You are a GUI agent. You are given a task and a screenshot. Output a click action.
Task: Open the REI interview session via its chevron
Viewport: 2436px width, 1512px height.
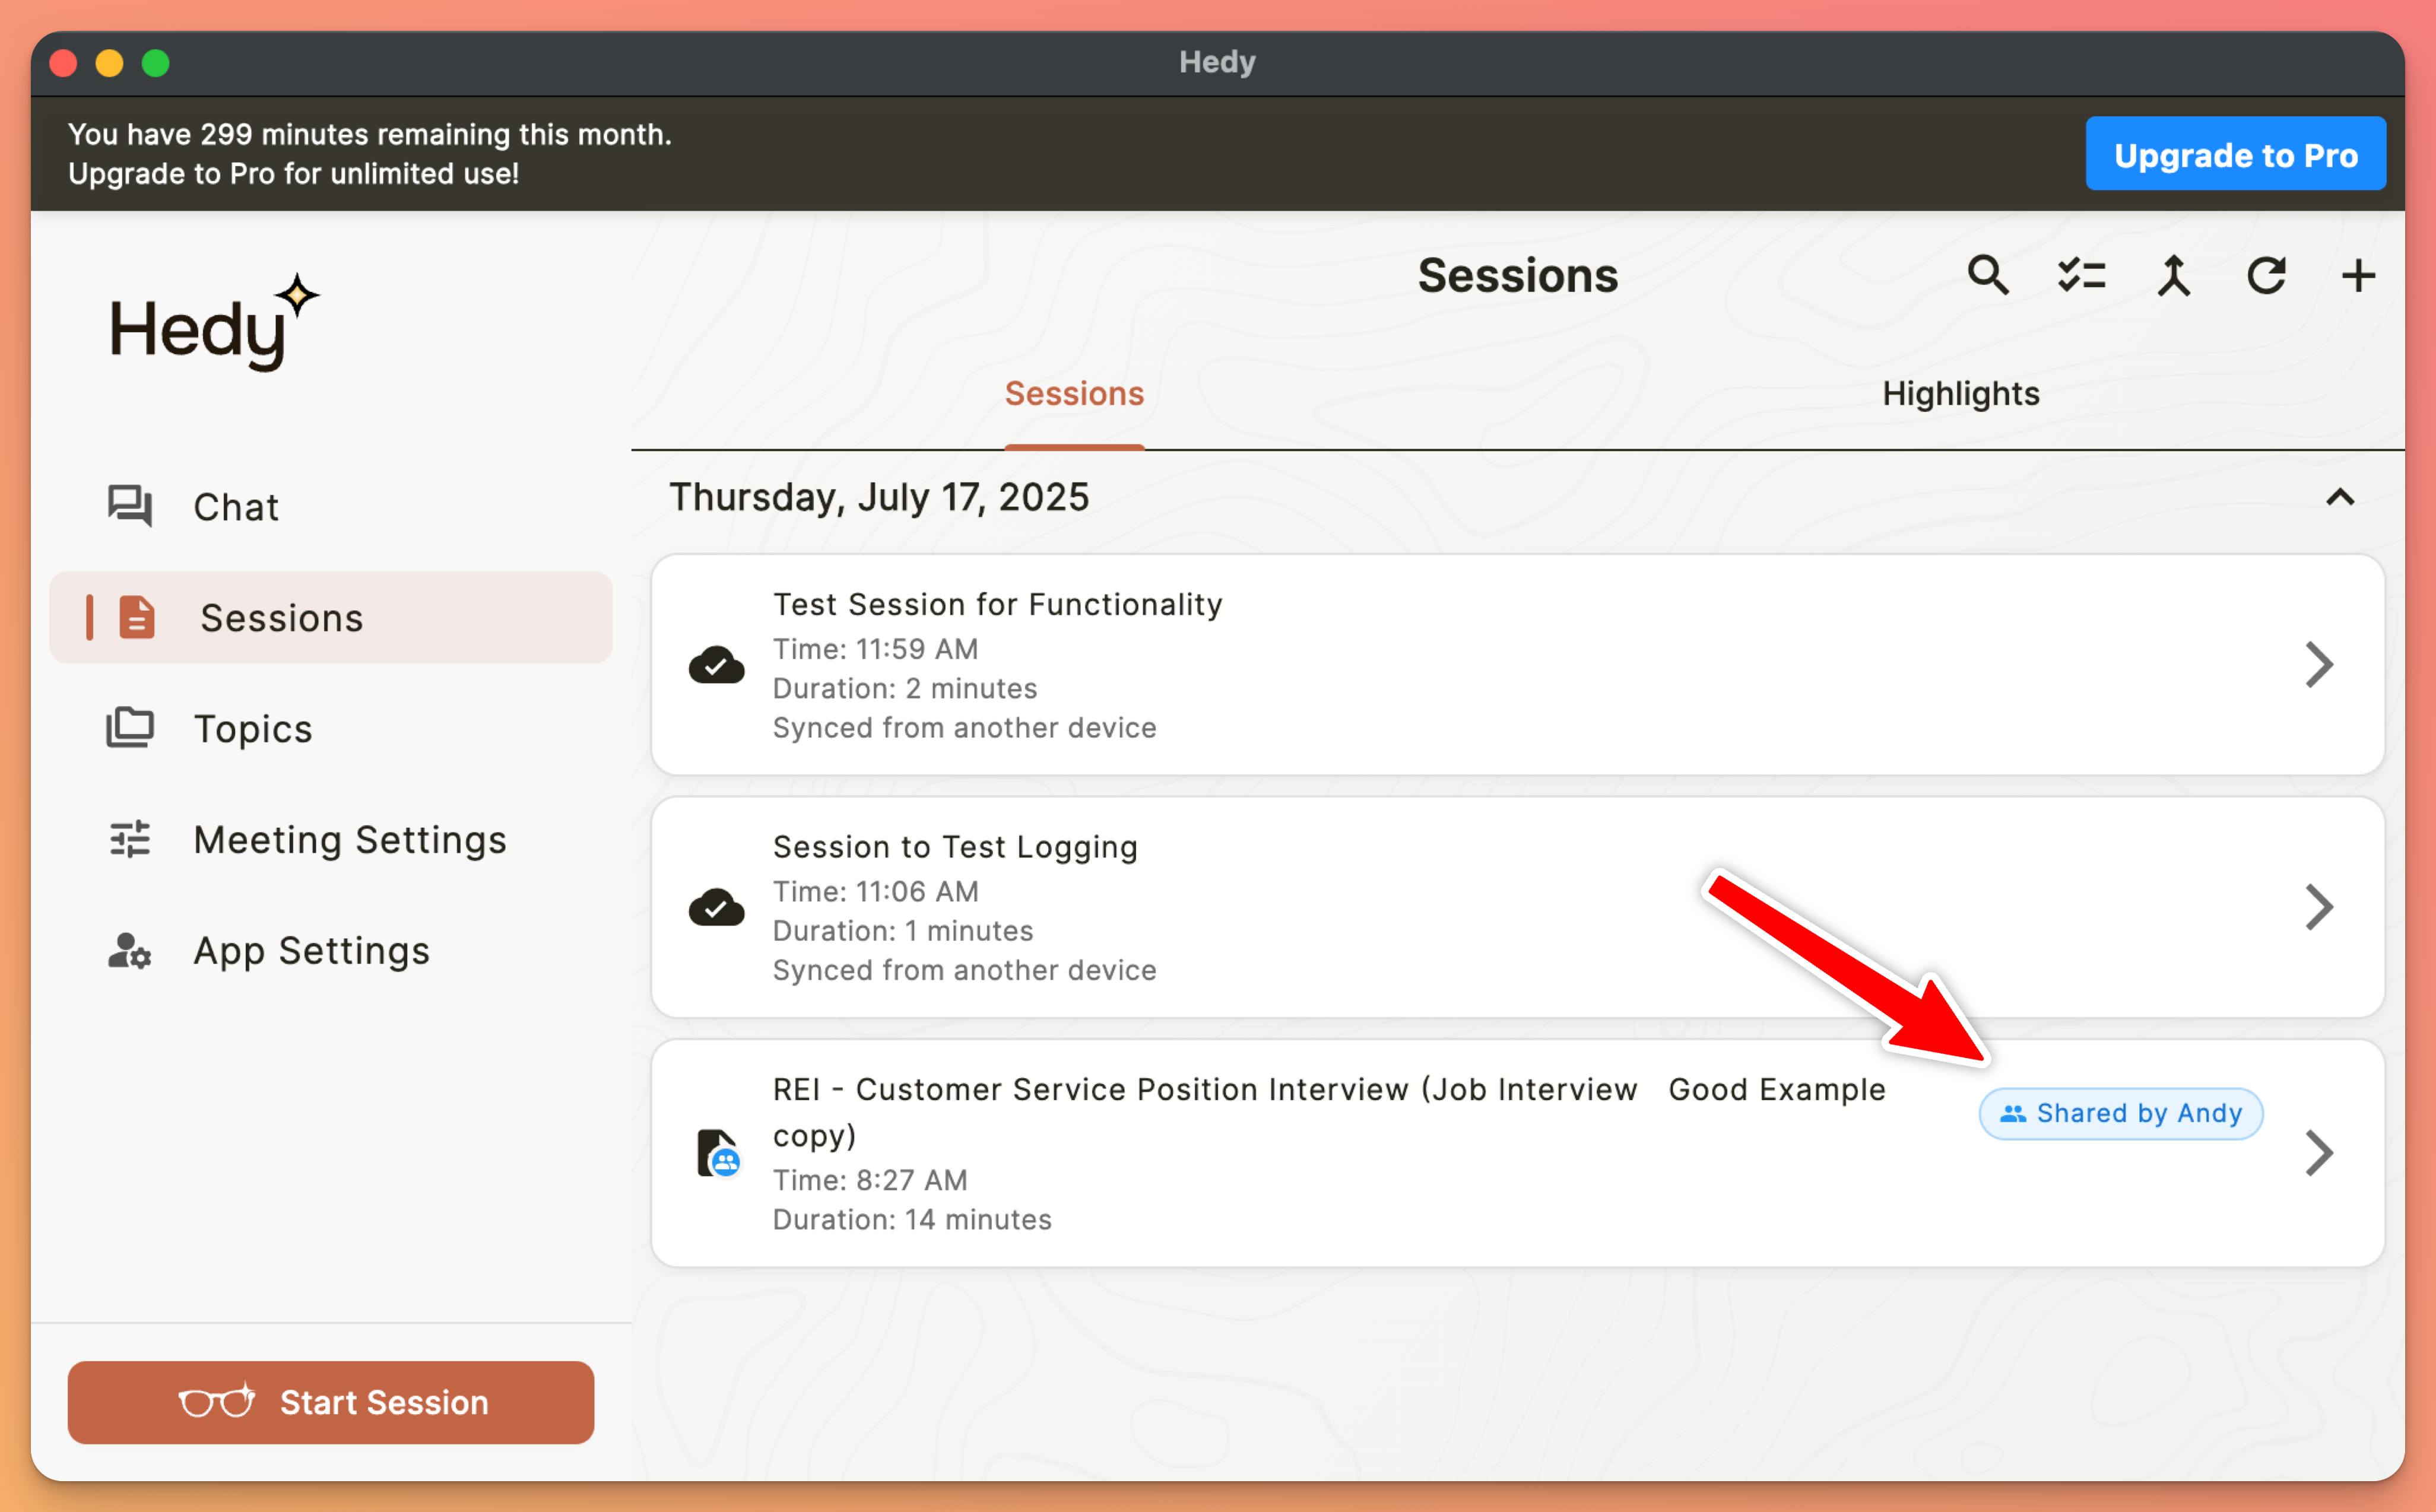2319,1153
